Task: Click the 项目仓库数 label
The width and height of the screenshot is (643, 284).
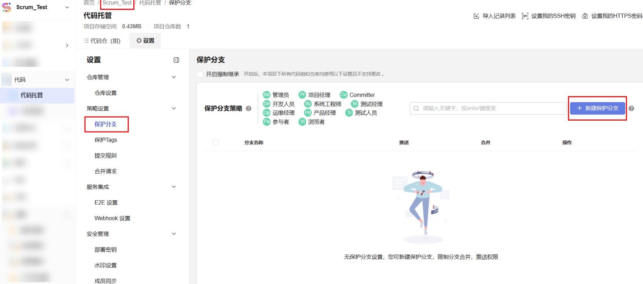Action: point(167,26)
